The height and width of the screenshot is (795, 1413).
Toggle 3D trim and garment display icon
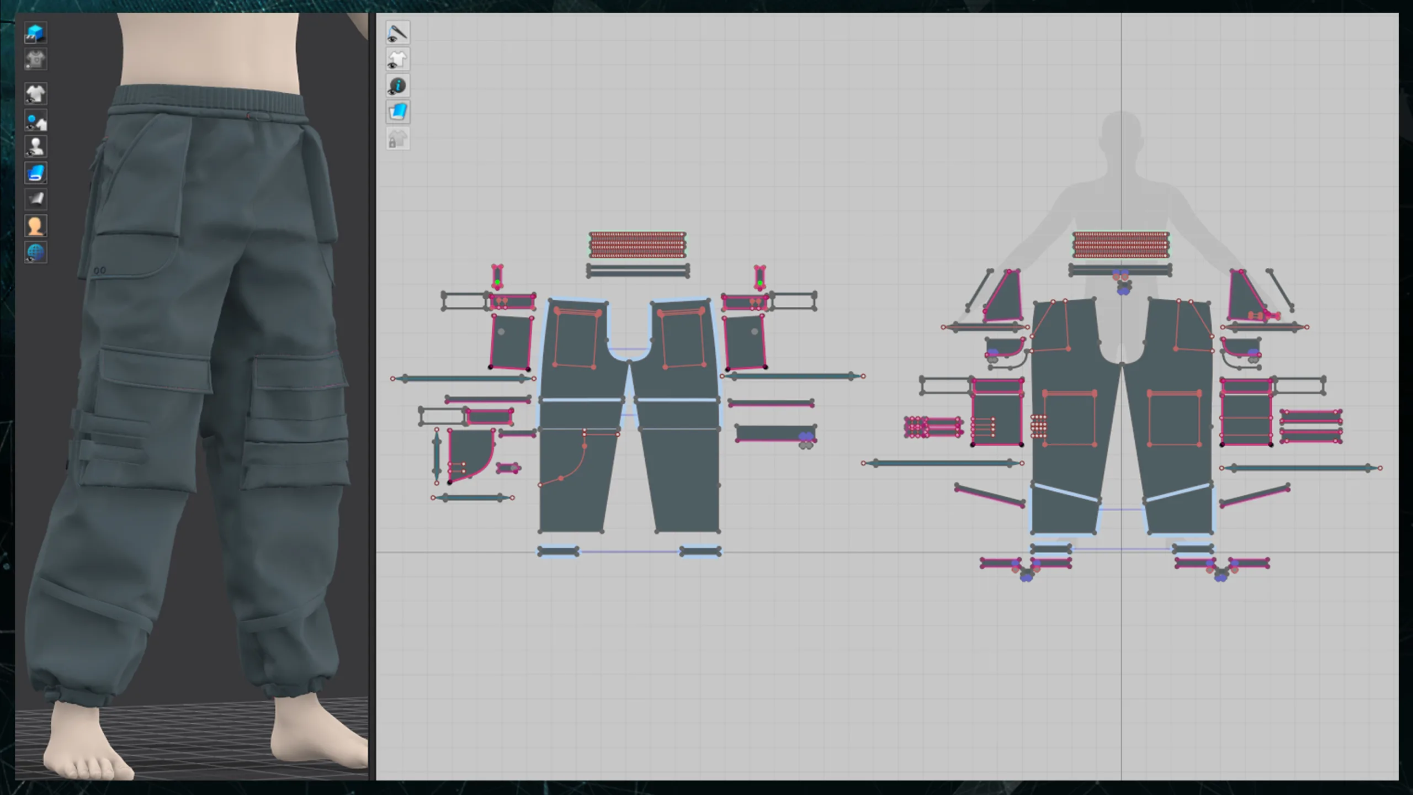coord(35,120)
